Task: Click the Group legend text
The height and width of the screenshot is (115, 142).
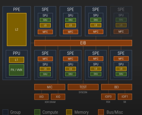Action: point(15,112)
